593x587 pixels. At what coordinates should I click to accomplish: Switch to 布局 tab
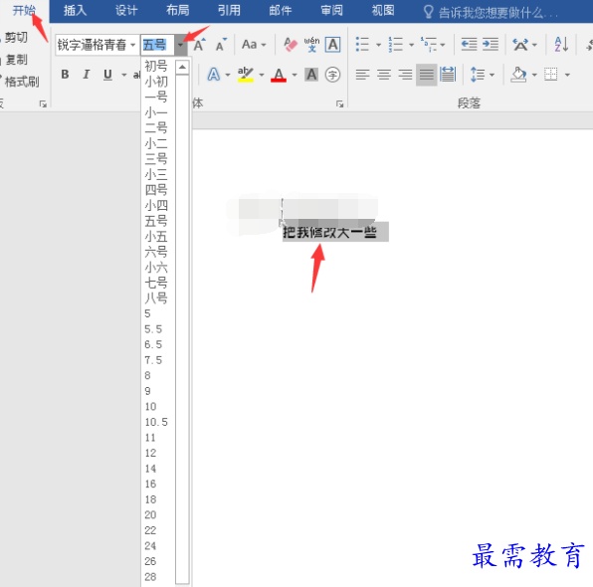point(178,10)
